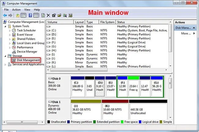Open the View menu
199x132 pixels.
[27, 10]
